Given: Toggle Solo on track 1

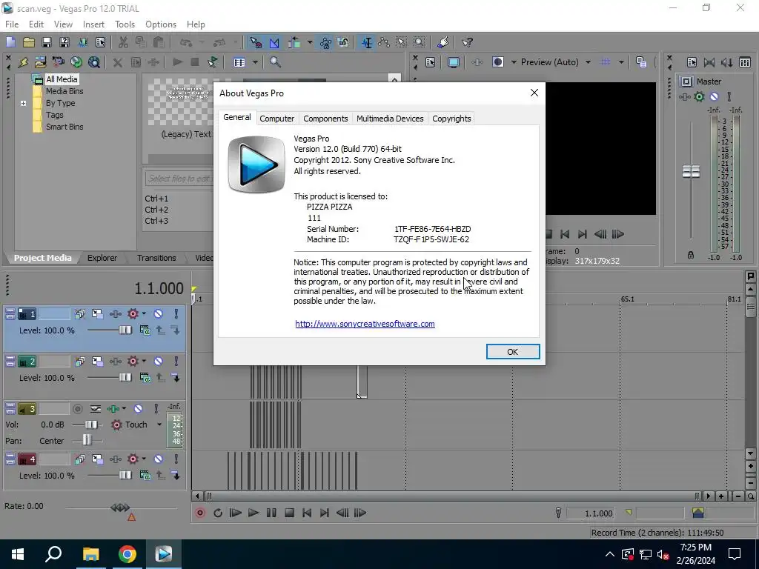Looking at the screenshot, I should pyautogui.click(x=176, y=313).
